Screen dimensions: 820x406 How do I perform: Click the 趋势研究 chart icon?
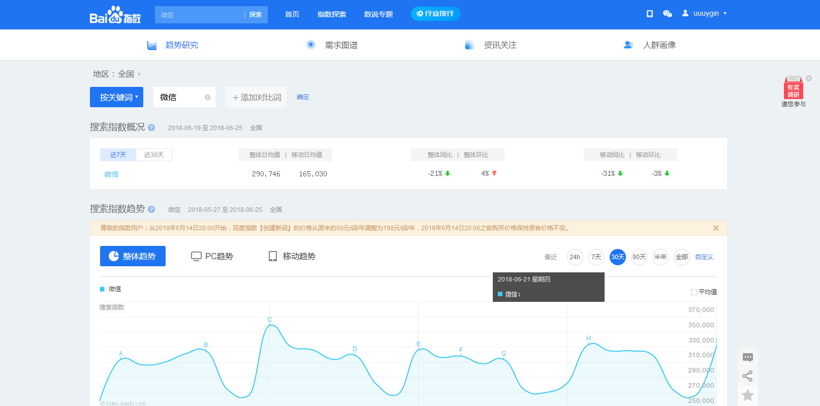(152, 45)
